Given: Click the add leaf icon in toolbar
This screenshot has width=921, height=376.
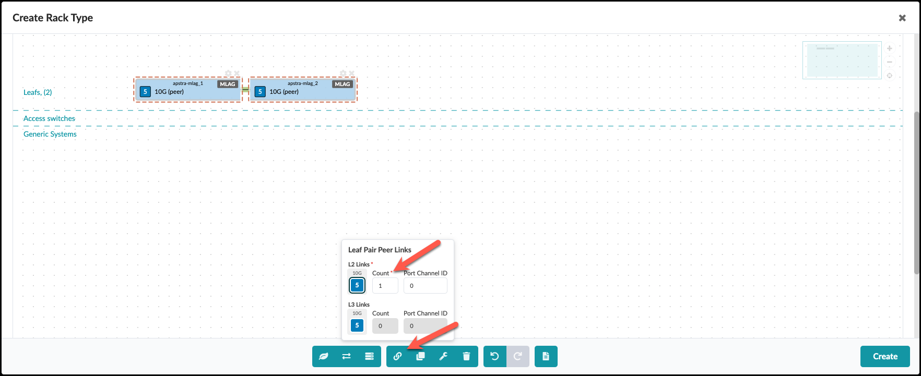Looking at the screenshot, I should point(324,357).
